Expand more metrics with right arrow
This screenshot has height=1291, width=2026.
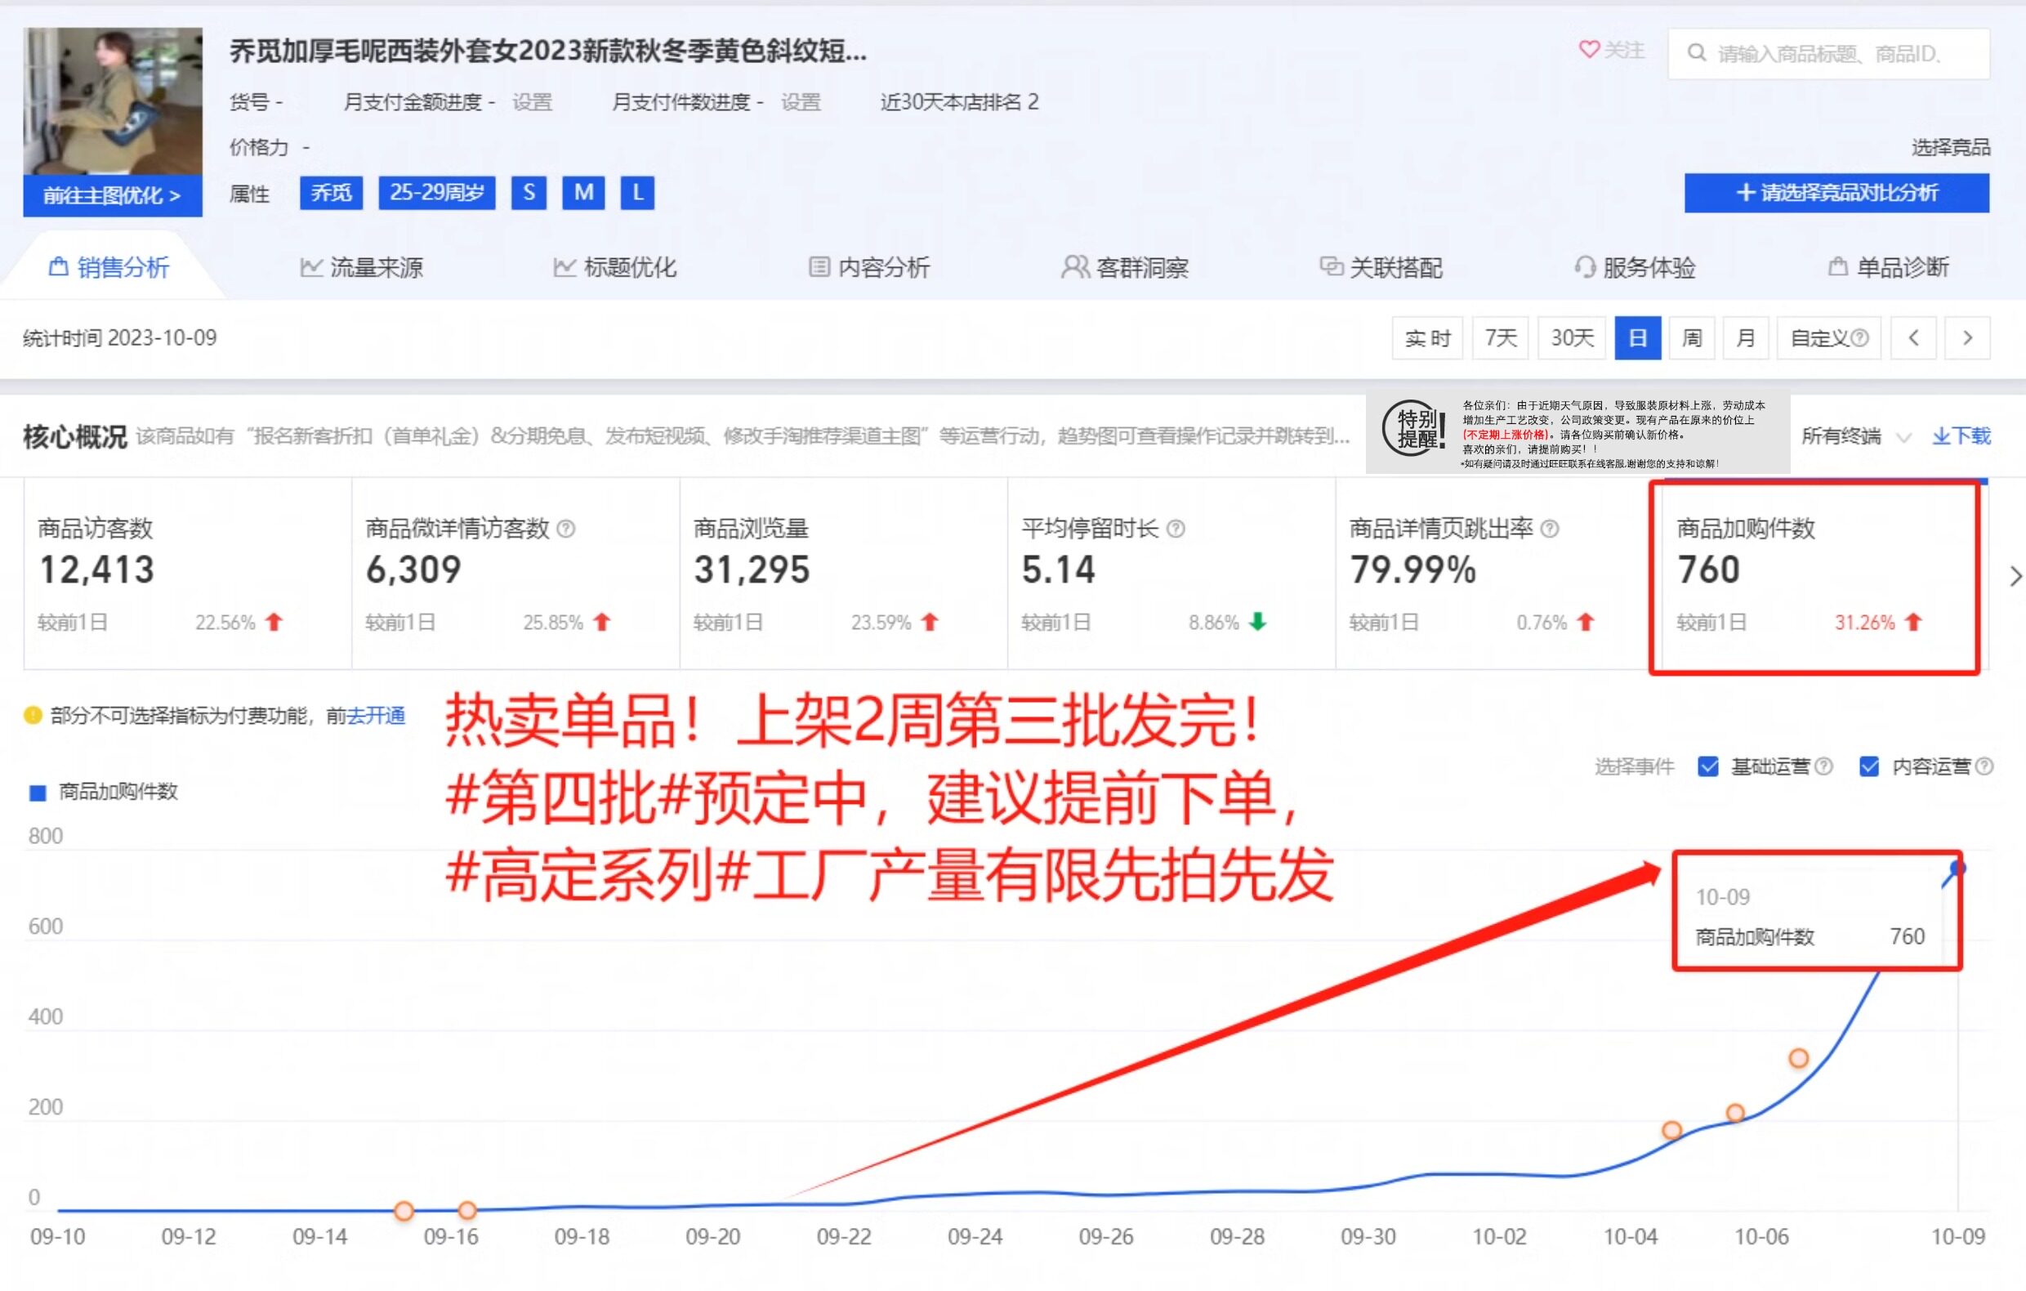[x=2015, y=577]
